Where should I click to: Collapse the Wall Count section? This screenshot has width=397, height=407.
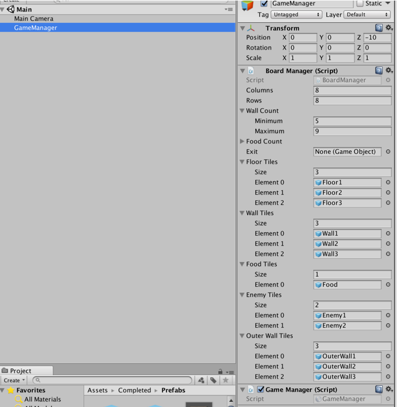coord(242,110)
